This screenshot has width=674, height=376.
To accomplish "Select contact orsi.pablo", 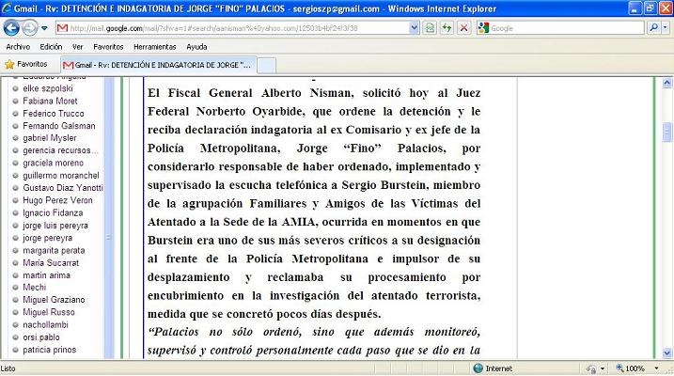I will [41, 337].
